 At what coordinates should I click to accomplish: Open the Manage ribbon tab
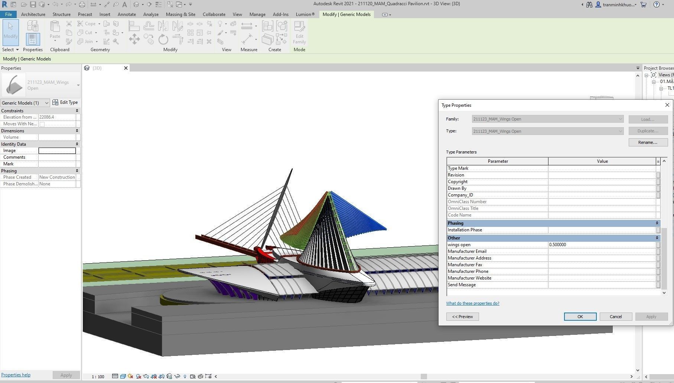pos(257,14)
